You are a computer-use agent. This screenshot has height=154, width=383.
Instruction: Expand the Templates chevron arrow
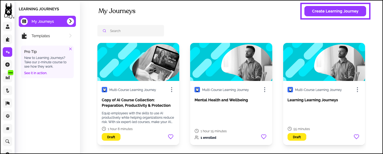tap(70, 36)
